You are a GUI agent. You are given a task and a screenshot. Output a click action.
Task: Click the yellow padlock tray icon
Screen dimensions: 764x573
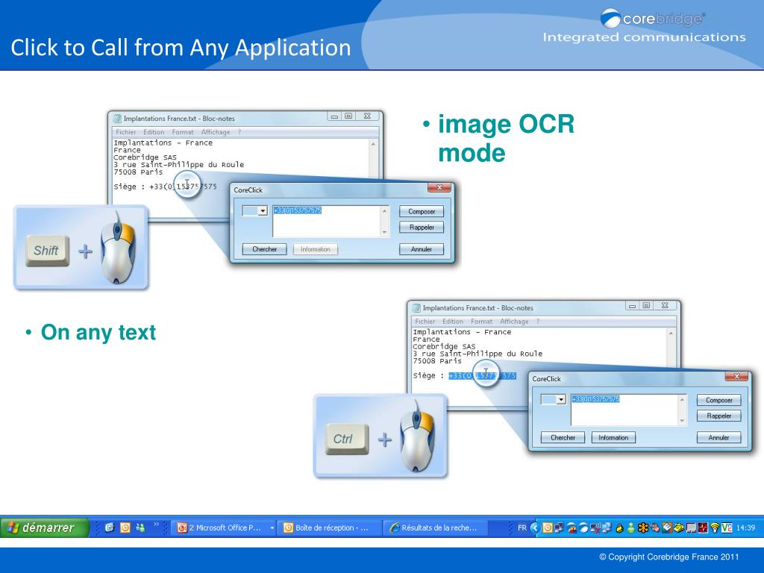click(x=620, y=528)
